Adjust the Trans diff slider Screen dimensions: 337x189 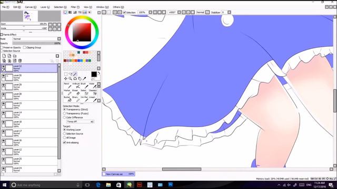pyautogui.click(x=80, y=121)
